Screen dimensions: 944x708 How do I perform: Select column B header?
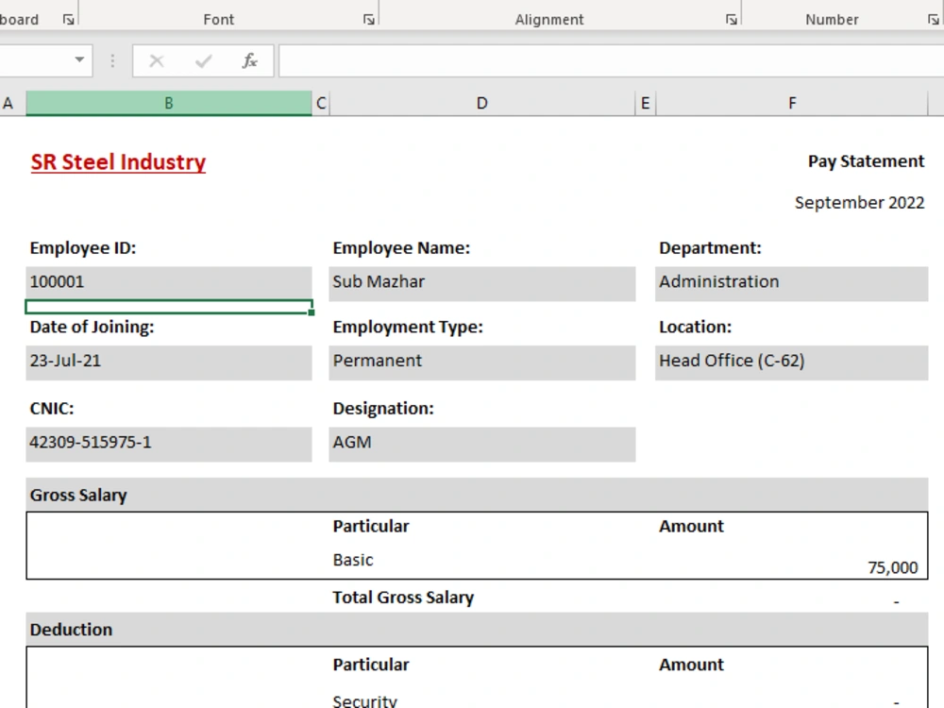coord(169,103)
